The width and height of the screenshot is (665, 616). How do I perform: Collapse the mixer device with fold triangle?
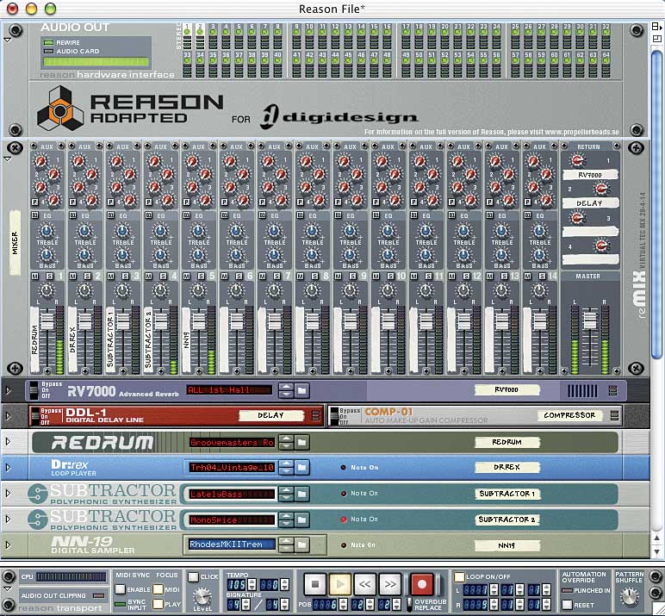(x=7, y=159)
